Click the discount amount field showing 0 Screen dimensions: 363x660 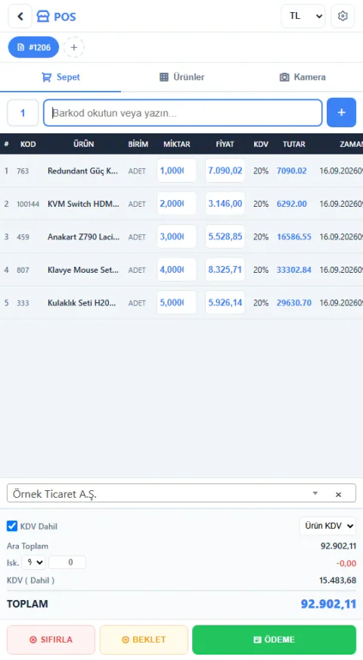pyautogui.click(x=67, y=562)
